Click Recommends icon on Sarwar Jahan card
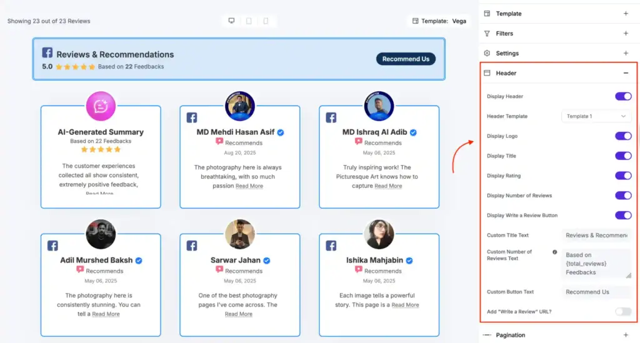Image resolution: width=640 pixels, height=343 pixels. [x=219, y=270]
